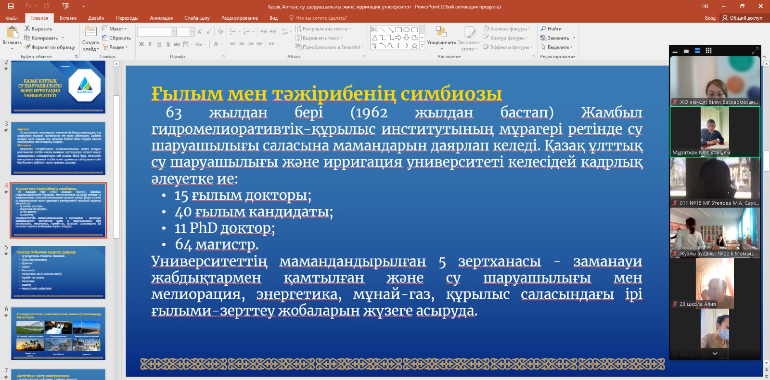Open the Раздел section dropdown
Viewport: 770px width, 380px height.
(115, 47)
